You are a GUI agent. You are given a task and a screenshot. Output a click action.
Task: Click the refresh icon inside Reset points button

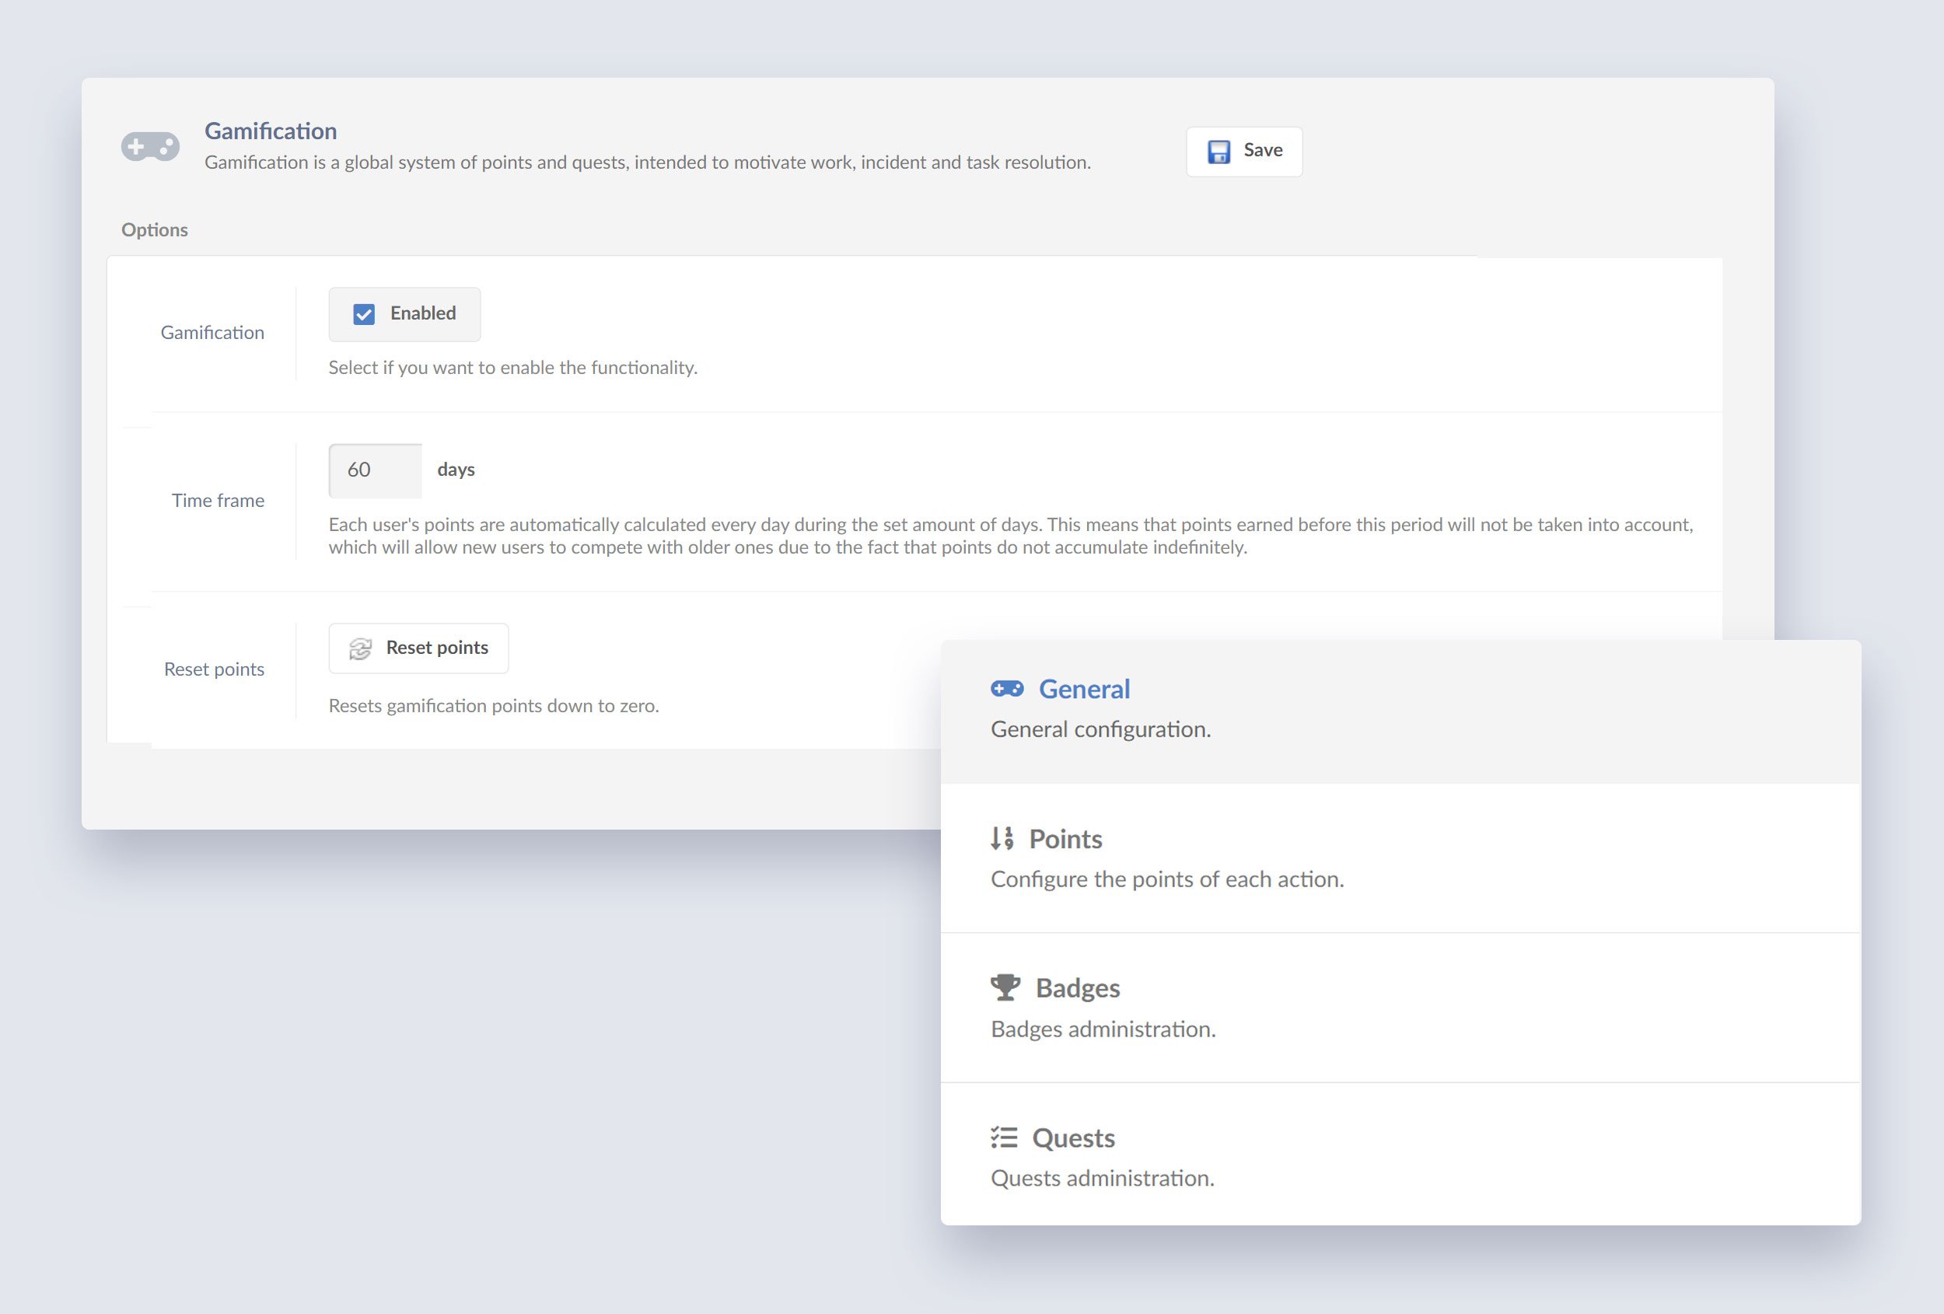click(360, 648)
